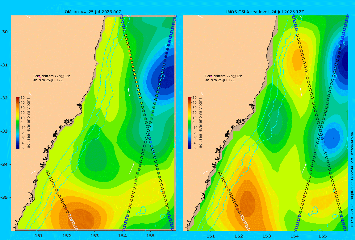355x240 pixels.
Task: Click the © CSIRO 2023 BoM OceanMAPS v4 credit text
Action: pos(352,180)
